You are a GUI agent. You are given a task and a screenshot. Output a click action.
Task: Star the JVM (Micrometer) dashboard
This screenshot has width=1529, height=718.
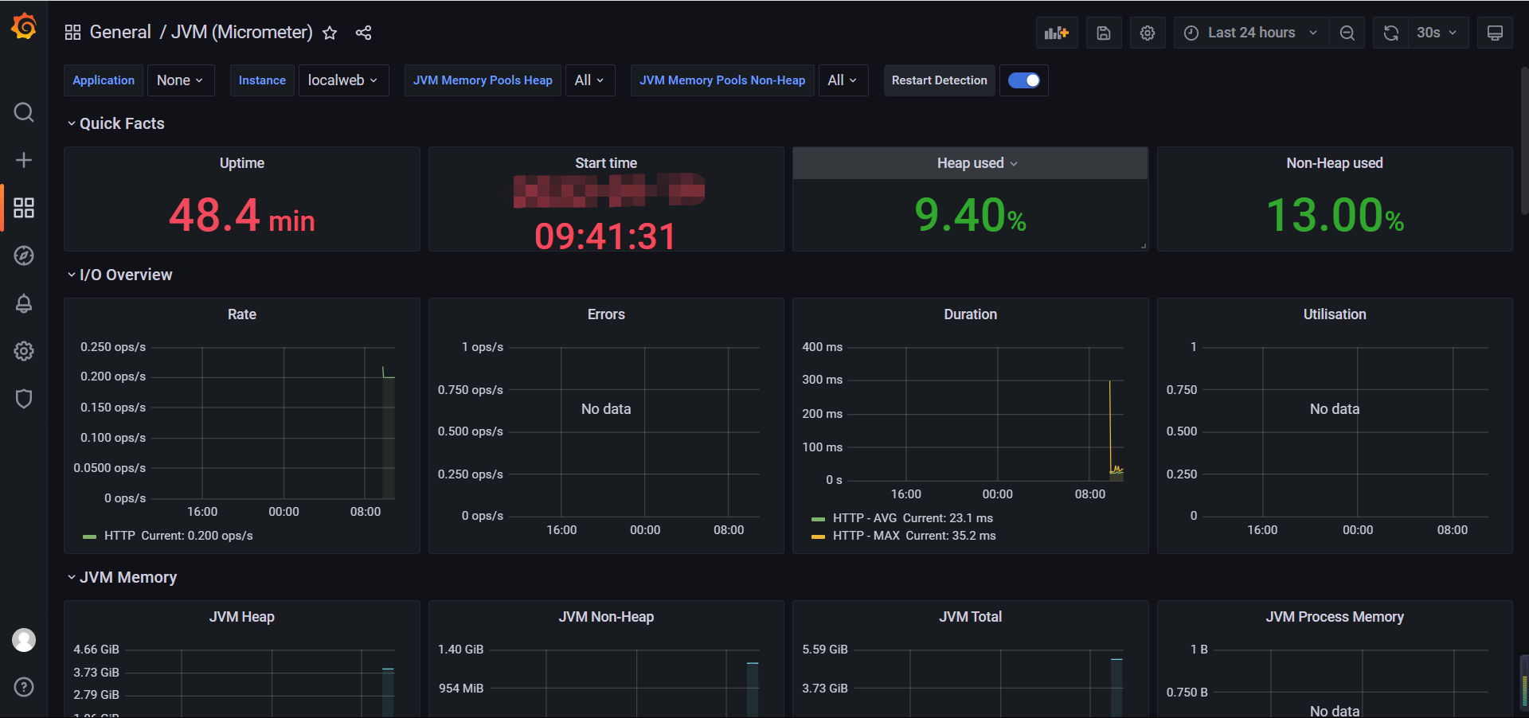[x=330, y=33]
